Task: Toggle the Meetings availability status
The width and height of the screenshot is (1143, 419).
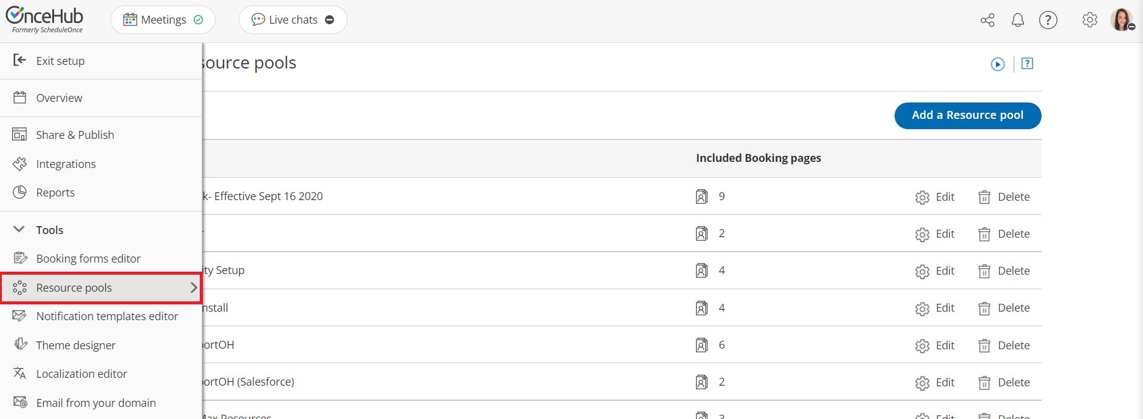Action: pyautogui.click(x=198, y=20)
